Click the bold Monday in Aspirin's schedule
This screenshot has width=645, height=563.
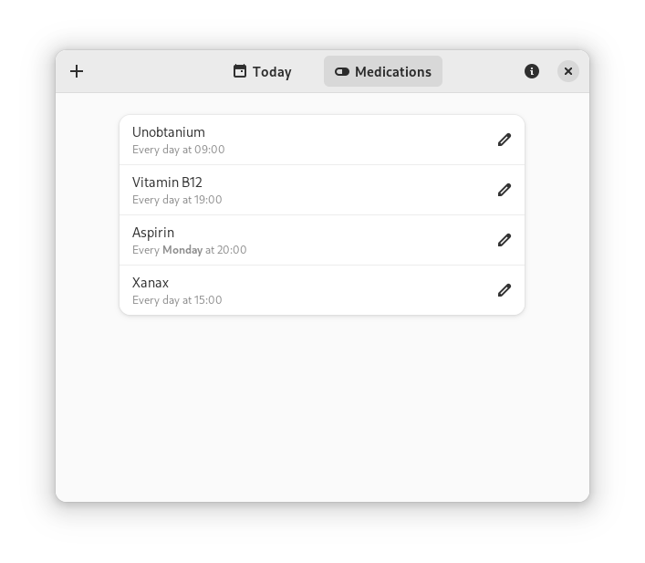pyautogui.click(x=182, y=250)
